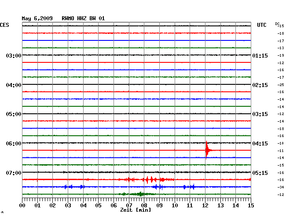Click the DC offset value -19
This screenshot has width=286, height=217.
(281, 55)
